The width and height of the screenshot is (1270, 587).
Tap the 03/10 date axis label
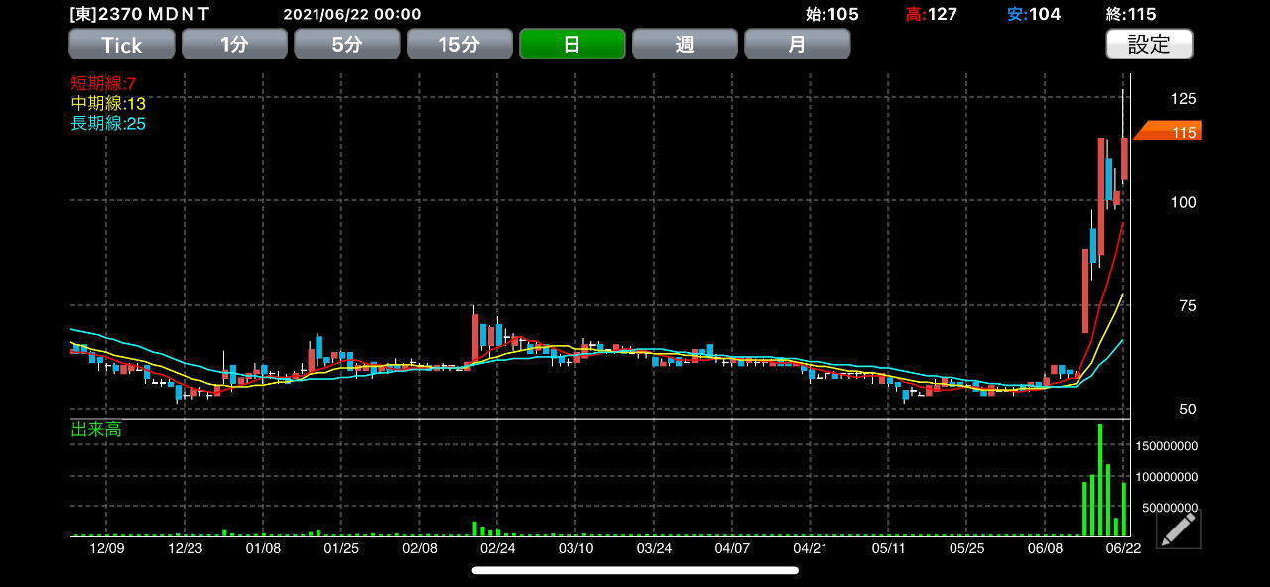click(576, 548)
